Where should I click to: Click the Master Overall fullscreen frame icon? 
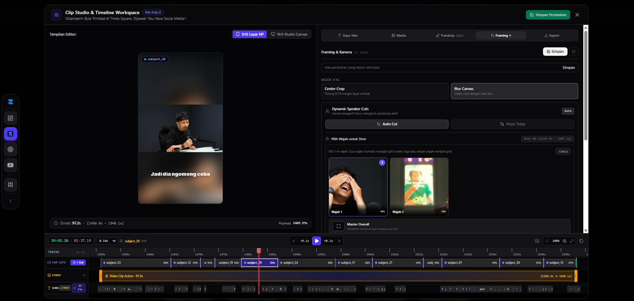point(338,226)
